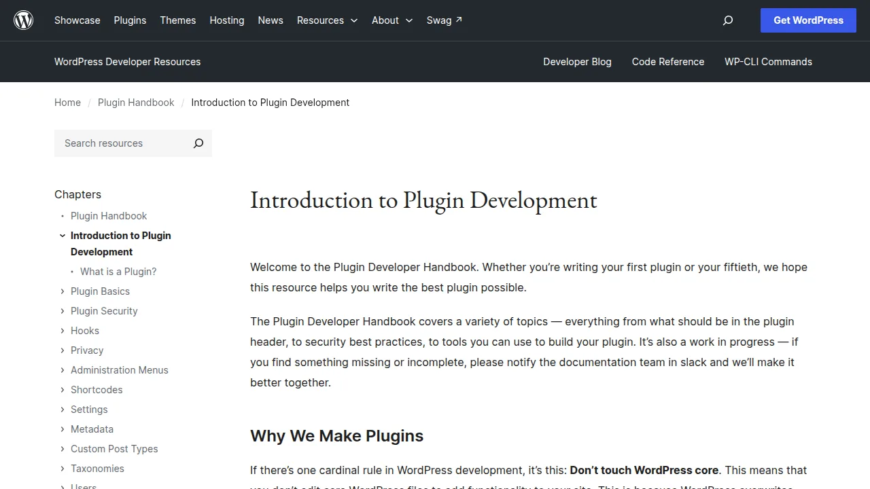Expand the Metadata chapter chevron
The width and height of the screenshot is (870, 489).
point(63,429)
